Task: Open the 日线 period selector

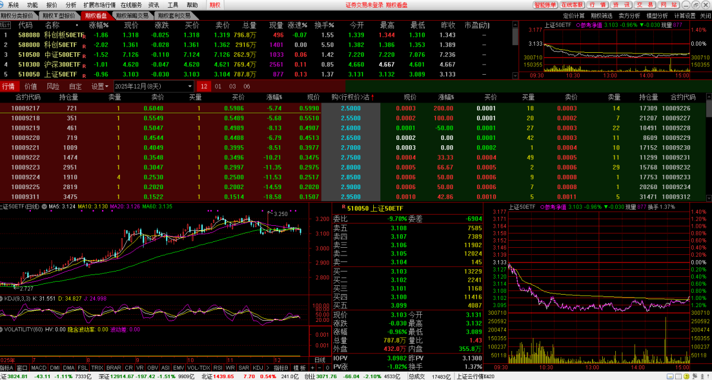Action: 319,360
